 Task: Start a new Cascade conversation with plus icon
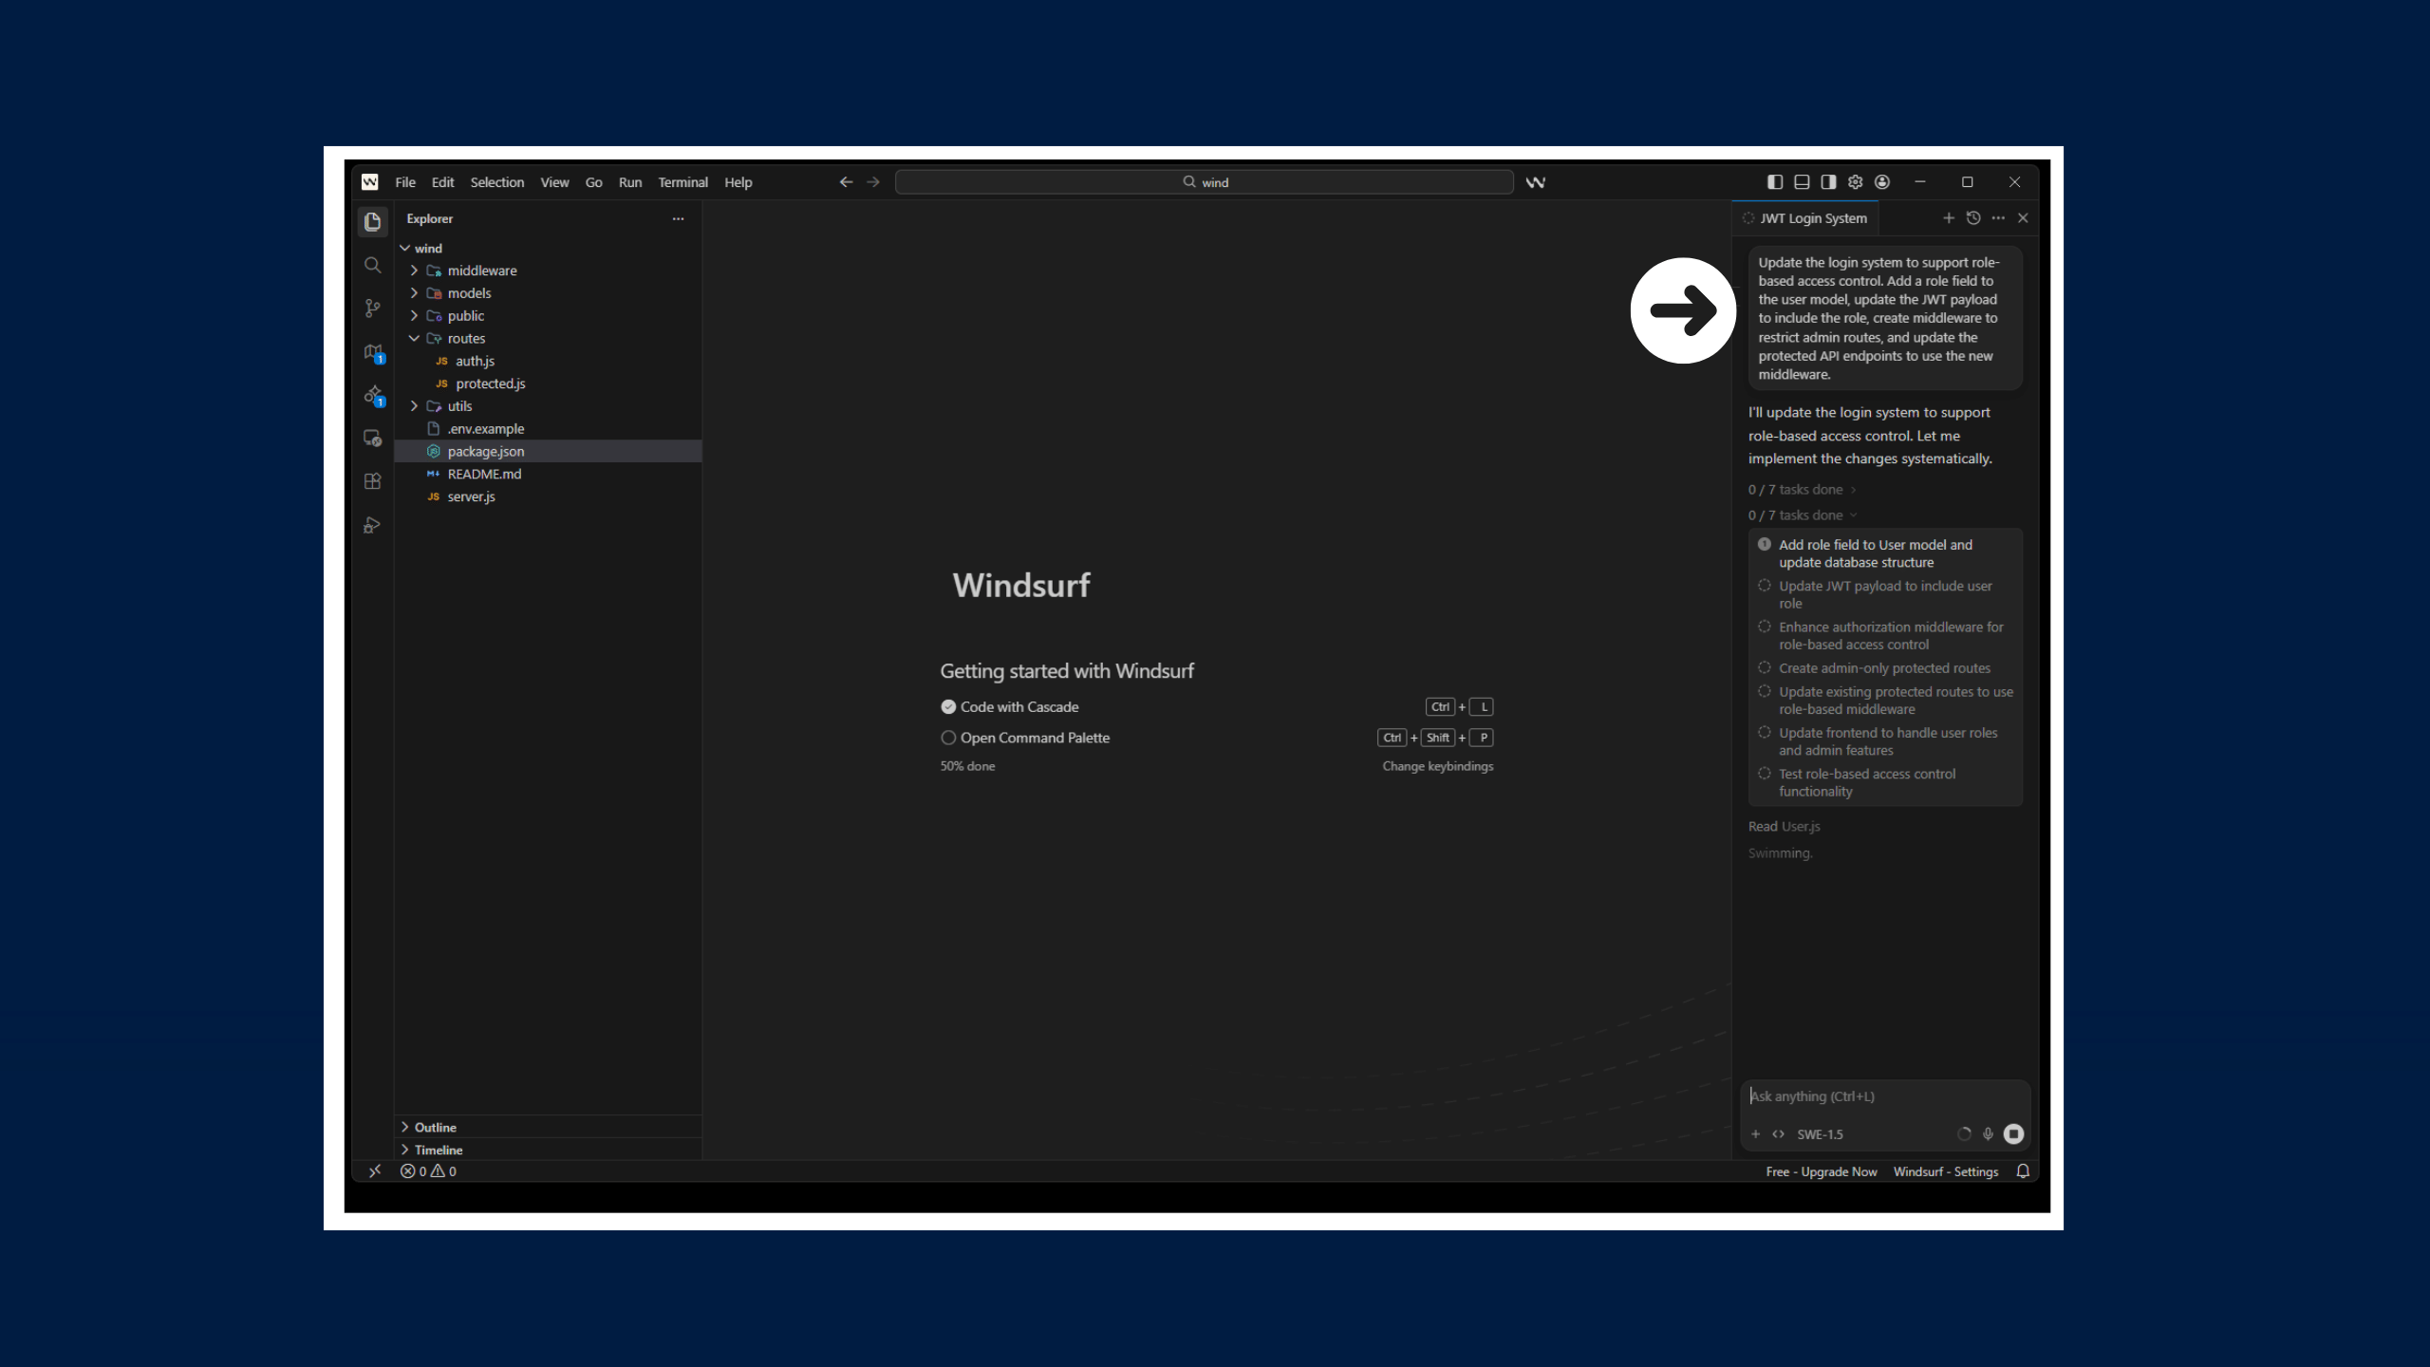coord(1949,217)
